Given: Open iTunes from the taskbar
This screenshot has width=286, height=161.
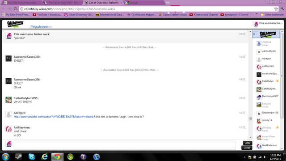Looking at the screenshot, I should click(97, 157).
